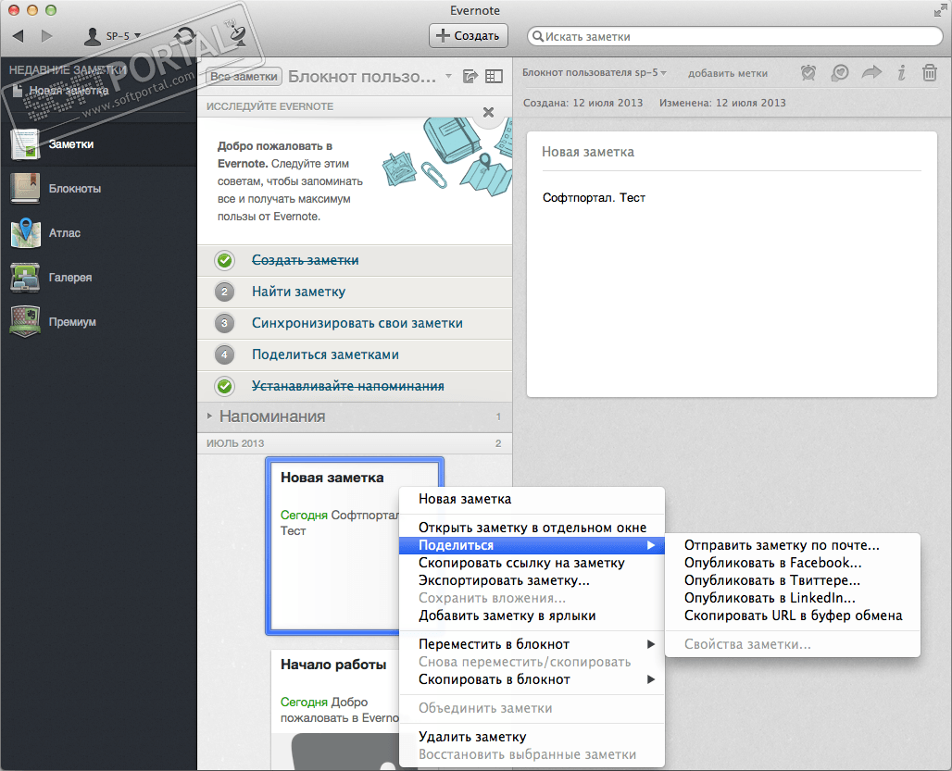Select the highlighted Поделиться menu item
Viewport: 952px width, 771px height.
coord(532,545)
